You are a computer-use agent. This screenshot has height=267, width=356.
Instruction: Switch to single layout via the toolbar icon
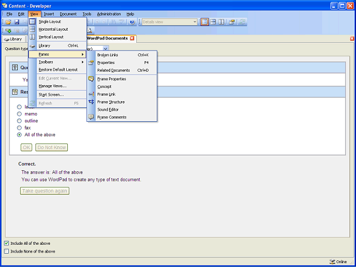click(x=205, y=22)
